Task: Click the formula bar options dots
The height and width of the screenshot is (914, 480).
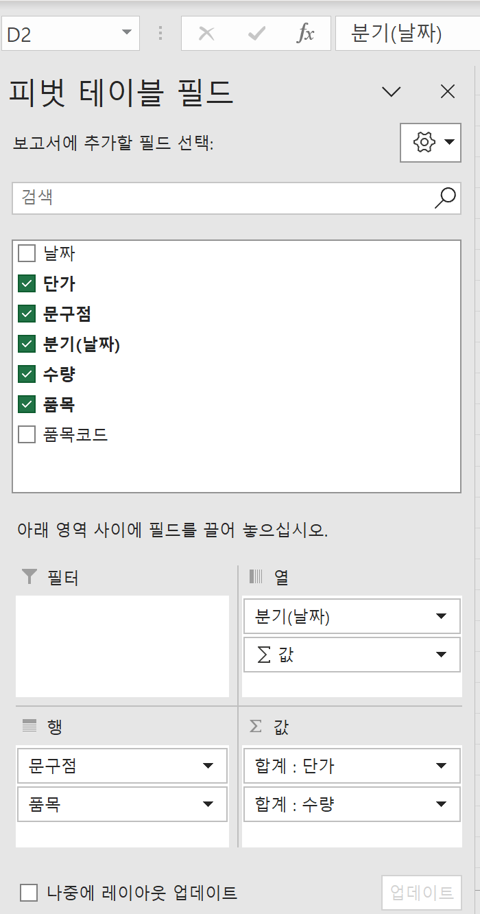Action: click(160, 34)
